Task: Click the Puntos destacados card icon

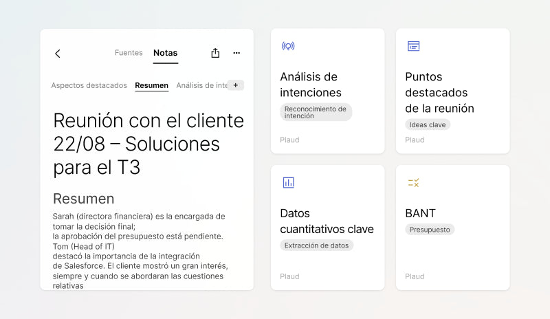Action: click(413, 46)
